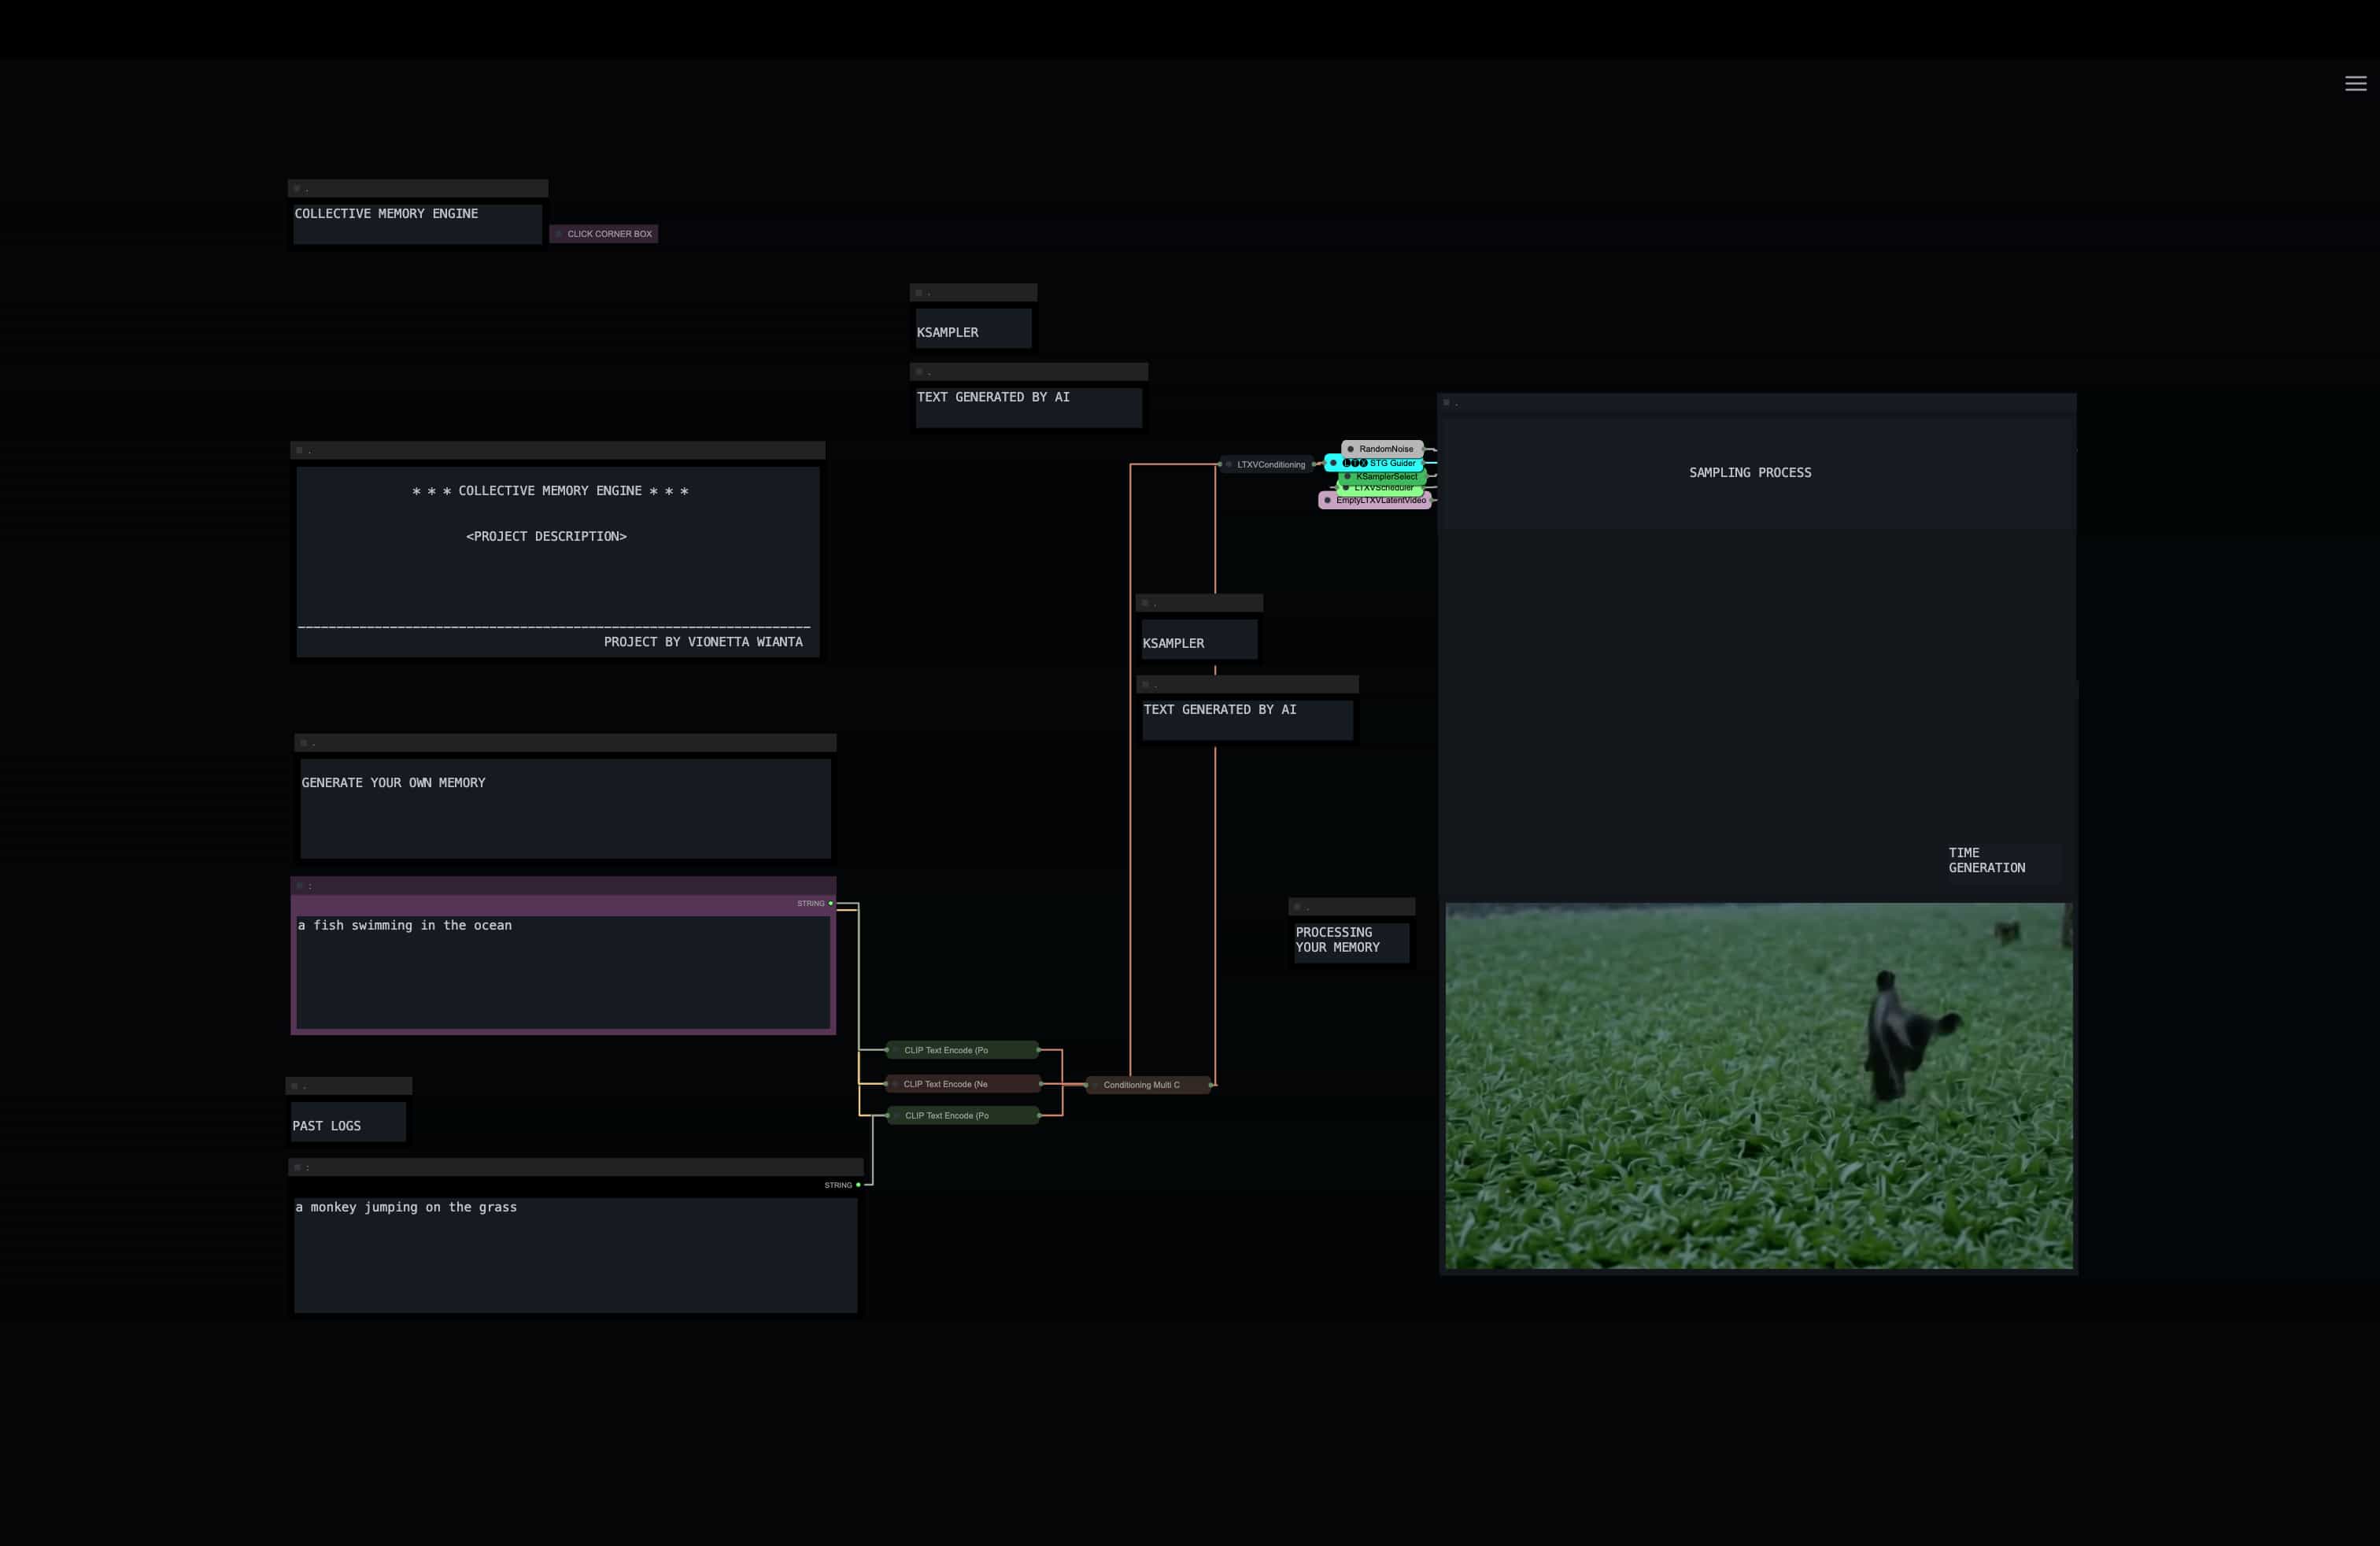The height and width of the screenshot is (1546, 2380).
Task: Expand the cyan LTX STG Guider node
Action: (1333, 463)
